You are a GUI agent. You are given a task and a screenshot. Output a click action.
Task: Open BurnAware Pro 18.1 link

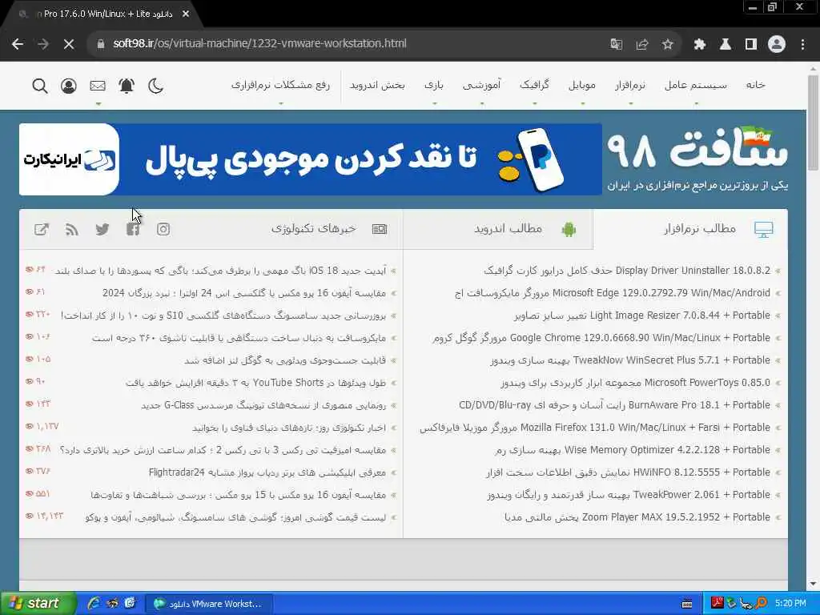click(x=614, y=405)
